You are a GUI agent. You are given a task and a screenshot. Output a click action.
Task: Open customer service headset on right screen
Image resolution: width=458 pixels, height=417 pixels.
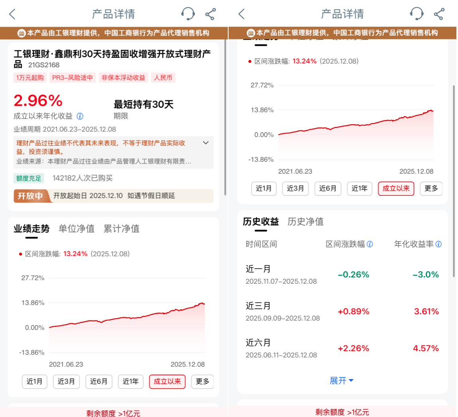coord(417,14)
